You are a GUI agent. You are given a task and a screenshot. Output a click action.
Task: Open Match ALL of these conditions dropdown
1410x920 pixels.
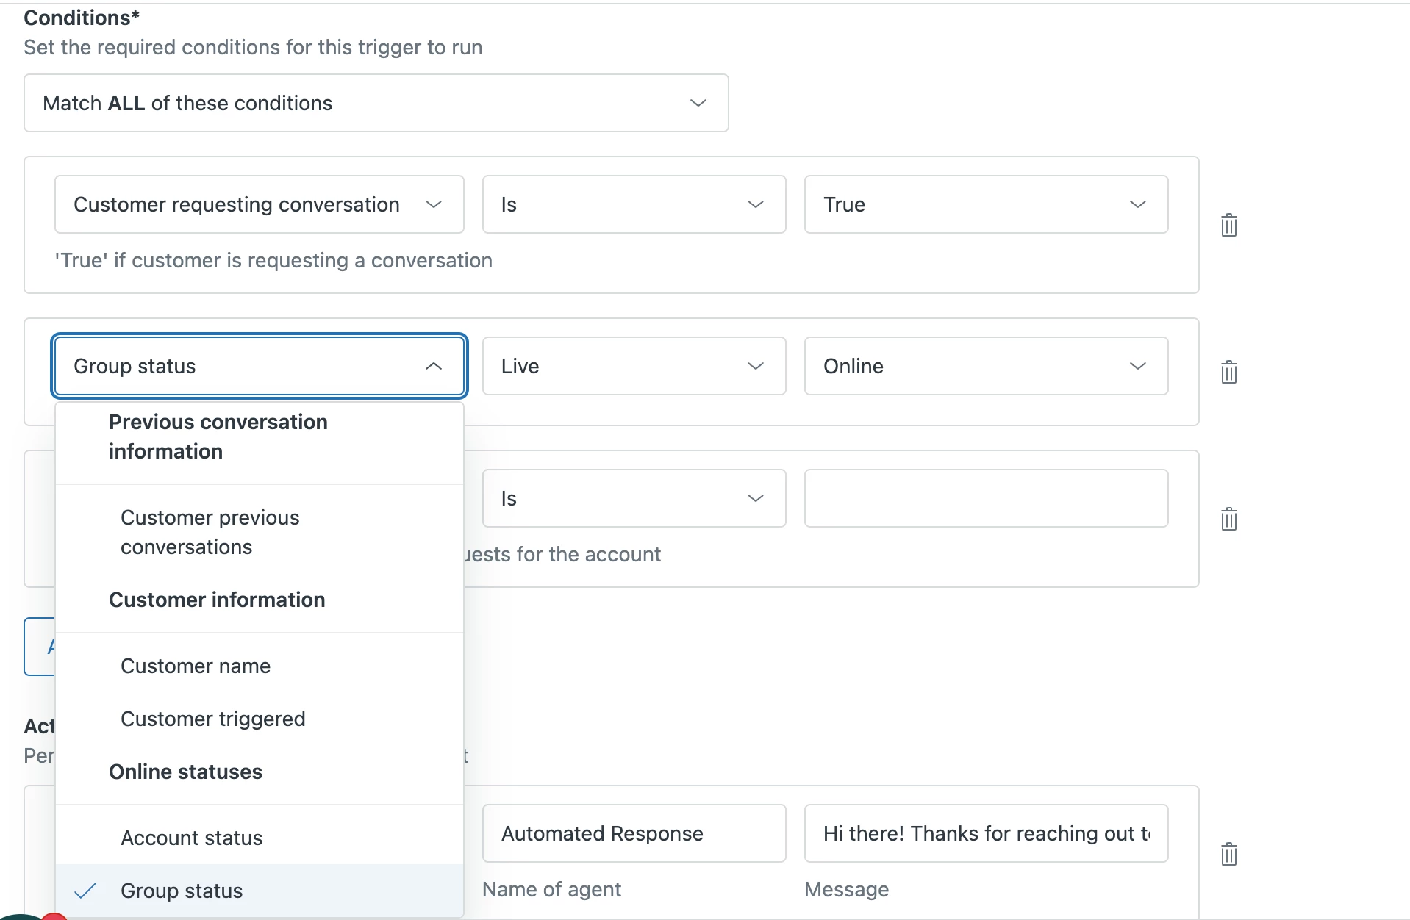[376, 103]
